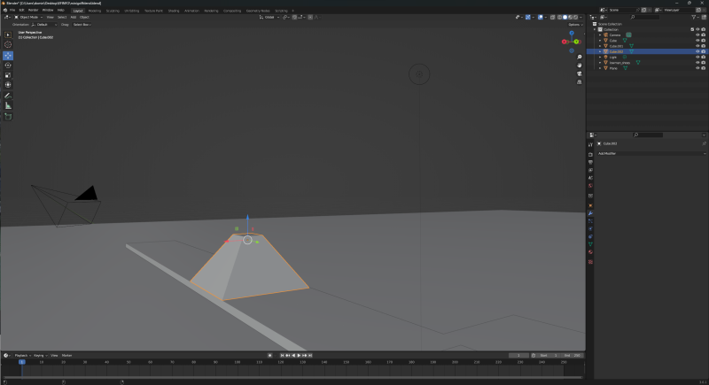
Task: Select the Add Cube tool
Action: pos(8,117)
